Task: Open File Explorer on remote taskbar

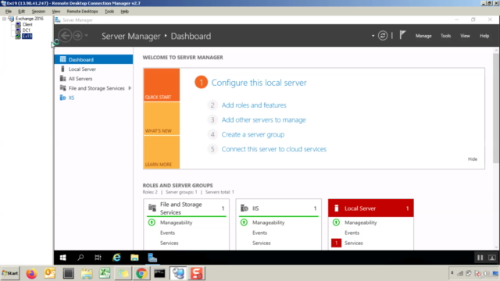Action: coord(134,258)
